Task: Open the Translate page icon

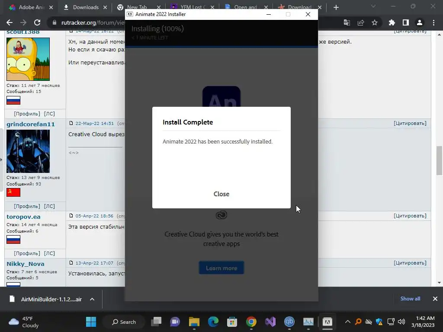Action: coord(347,22)
